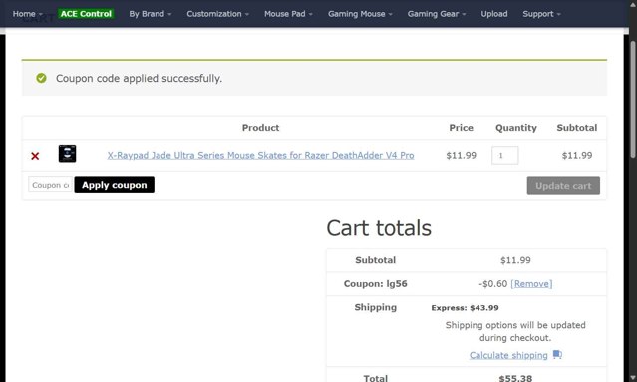Open the mouse skates product thumbnail

tap(67, 154)
